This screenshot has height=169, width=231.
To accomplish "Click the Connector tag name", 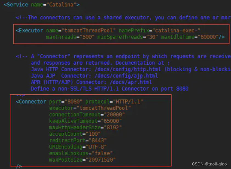I will tap(31, 102).
